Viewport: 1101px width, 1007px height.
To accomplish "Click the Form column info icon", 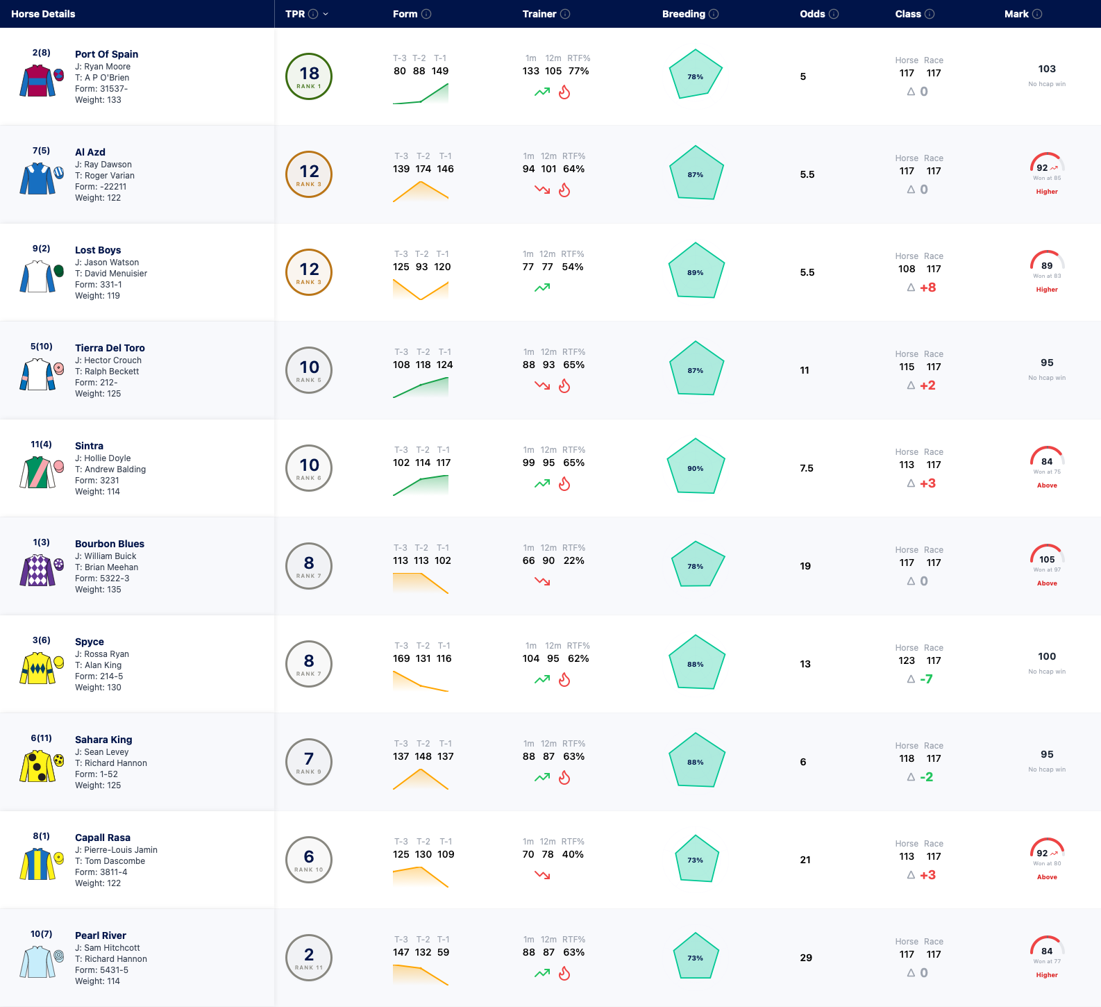I will tap(426, 14).
